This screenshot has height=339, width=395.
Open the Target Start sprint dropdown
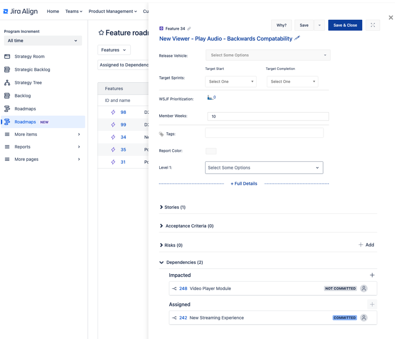pyautogui.click(x=231, y=81)
